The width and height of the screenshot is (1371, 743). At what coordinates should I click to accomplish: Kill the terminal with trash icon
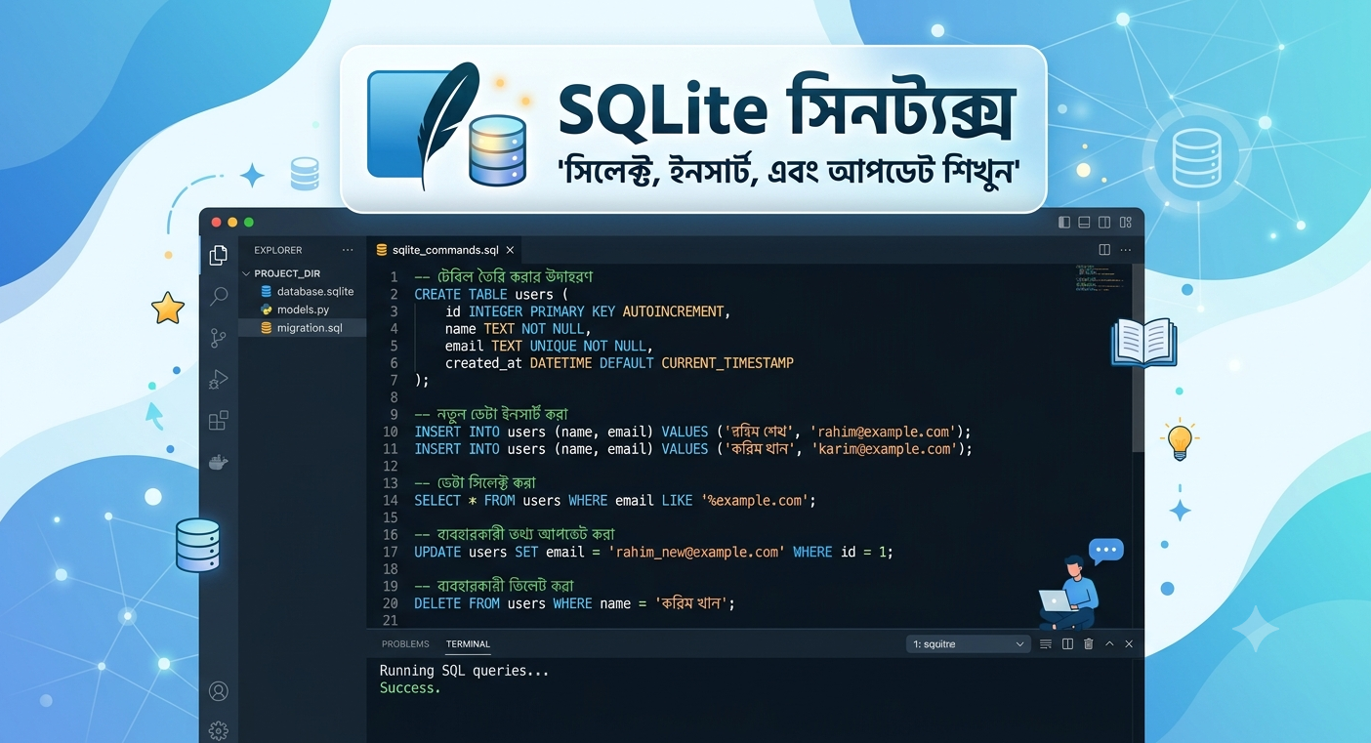(x=1088, y=644)
